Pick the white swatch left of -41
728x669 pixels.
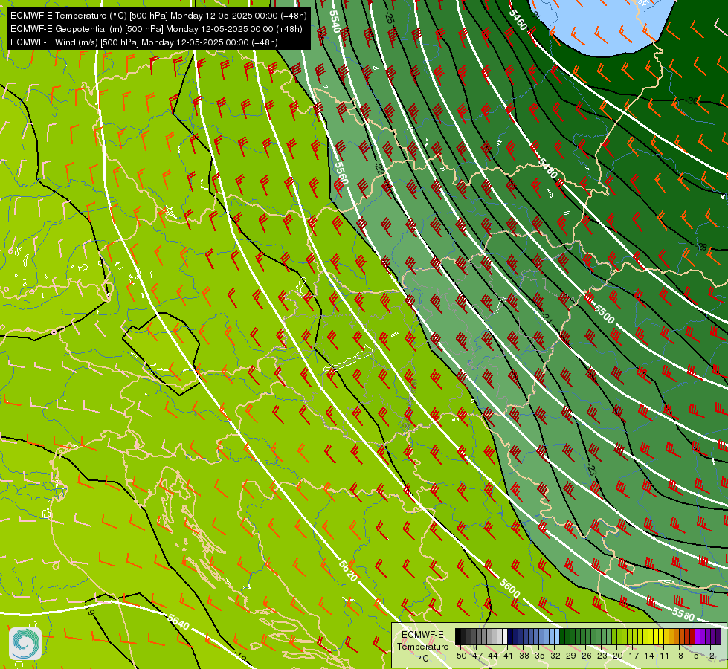coord(505,636)
